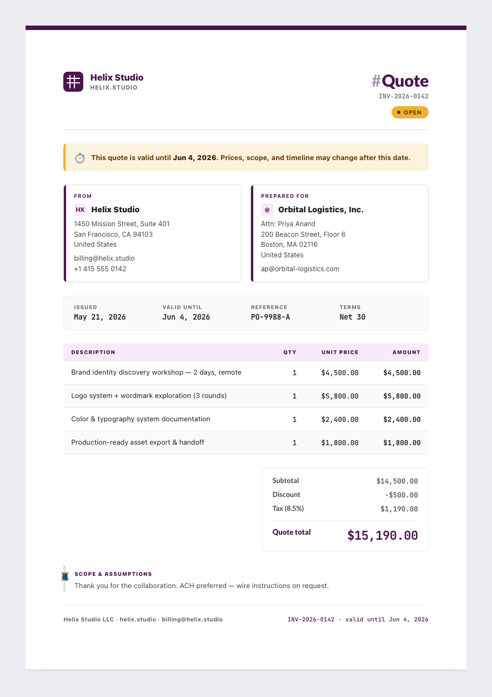Screen dimensions: 492x697
Task: Click the OPEN status badge
Action: pos(410,112)
